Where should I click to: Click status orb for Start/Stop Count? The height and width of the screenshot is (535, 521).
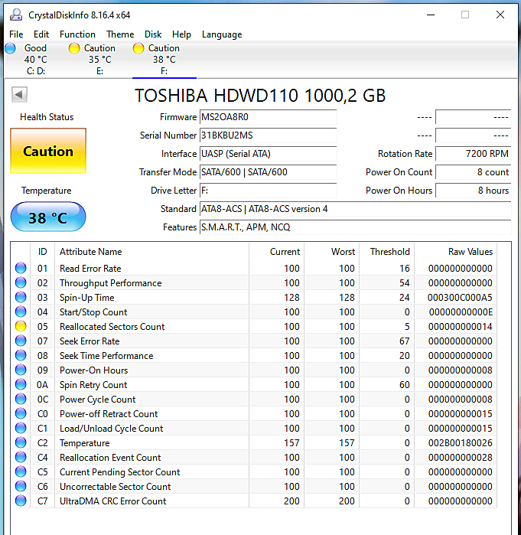coord(21,312)
